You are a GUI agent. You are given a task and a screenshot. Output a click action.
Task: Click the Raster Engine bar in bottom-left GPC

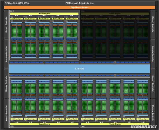pyautogui.click(x=44, y=124)
